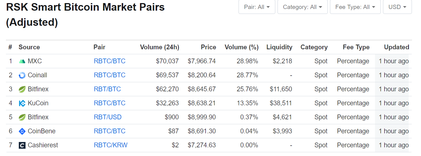Screen dimensions: 421x156
Task: Click the Bitfinex leaf icon in row 3
Action: (x=22, y=89)
